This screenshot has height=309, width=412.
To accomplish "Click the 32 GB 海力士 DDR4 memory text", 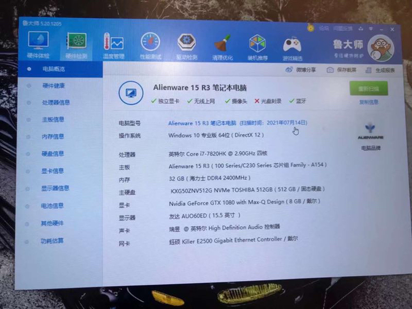I will pyautogui.click(x=209, y=178).
